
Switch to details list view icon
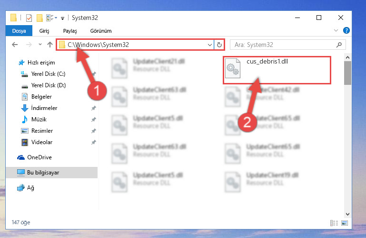click(x=334, y=223)
